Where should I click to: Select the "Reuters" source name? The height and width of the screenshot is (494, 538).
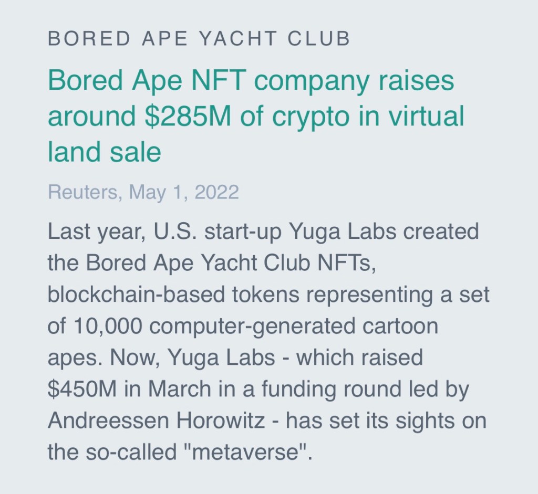point(82,192)
